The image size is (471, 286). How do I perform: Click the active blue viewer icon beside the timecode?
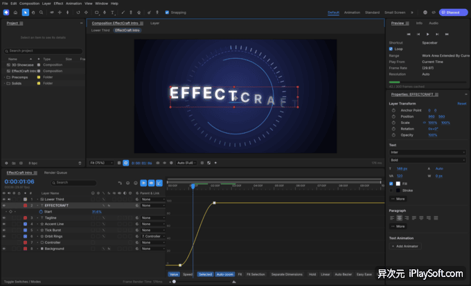126,163
